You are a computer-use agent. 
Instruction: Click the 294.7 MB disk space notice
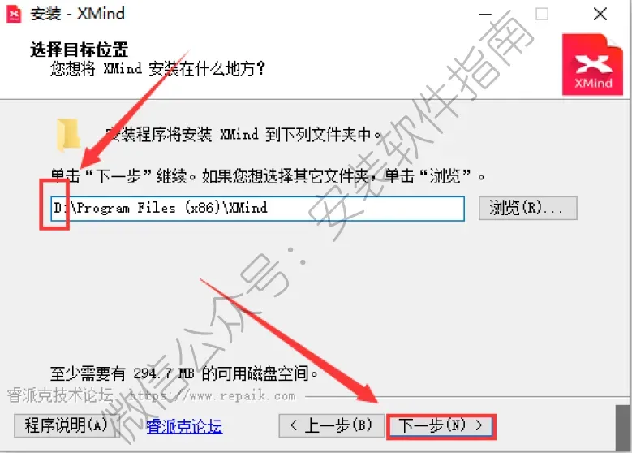pyautogui.click(x=184, y=373)
